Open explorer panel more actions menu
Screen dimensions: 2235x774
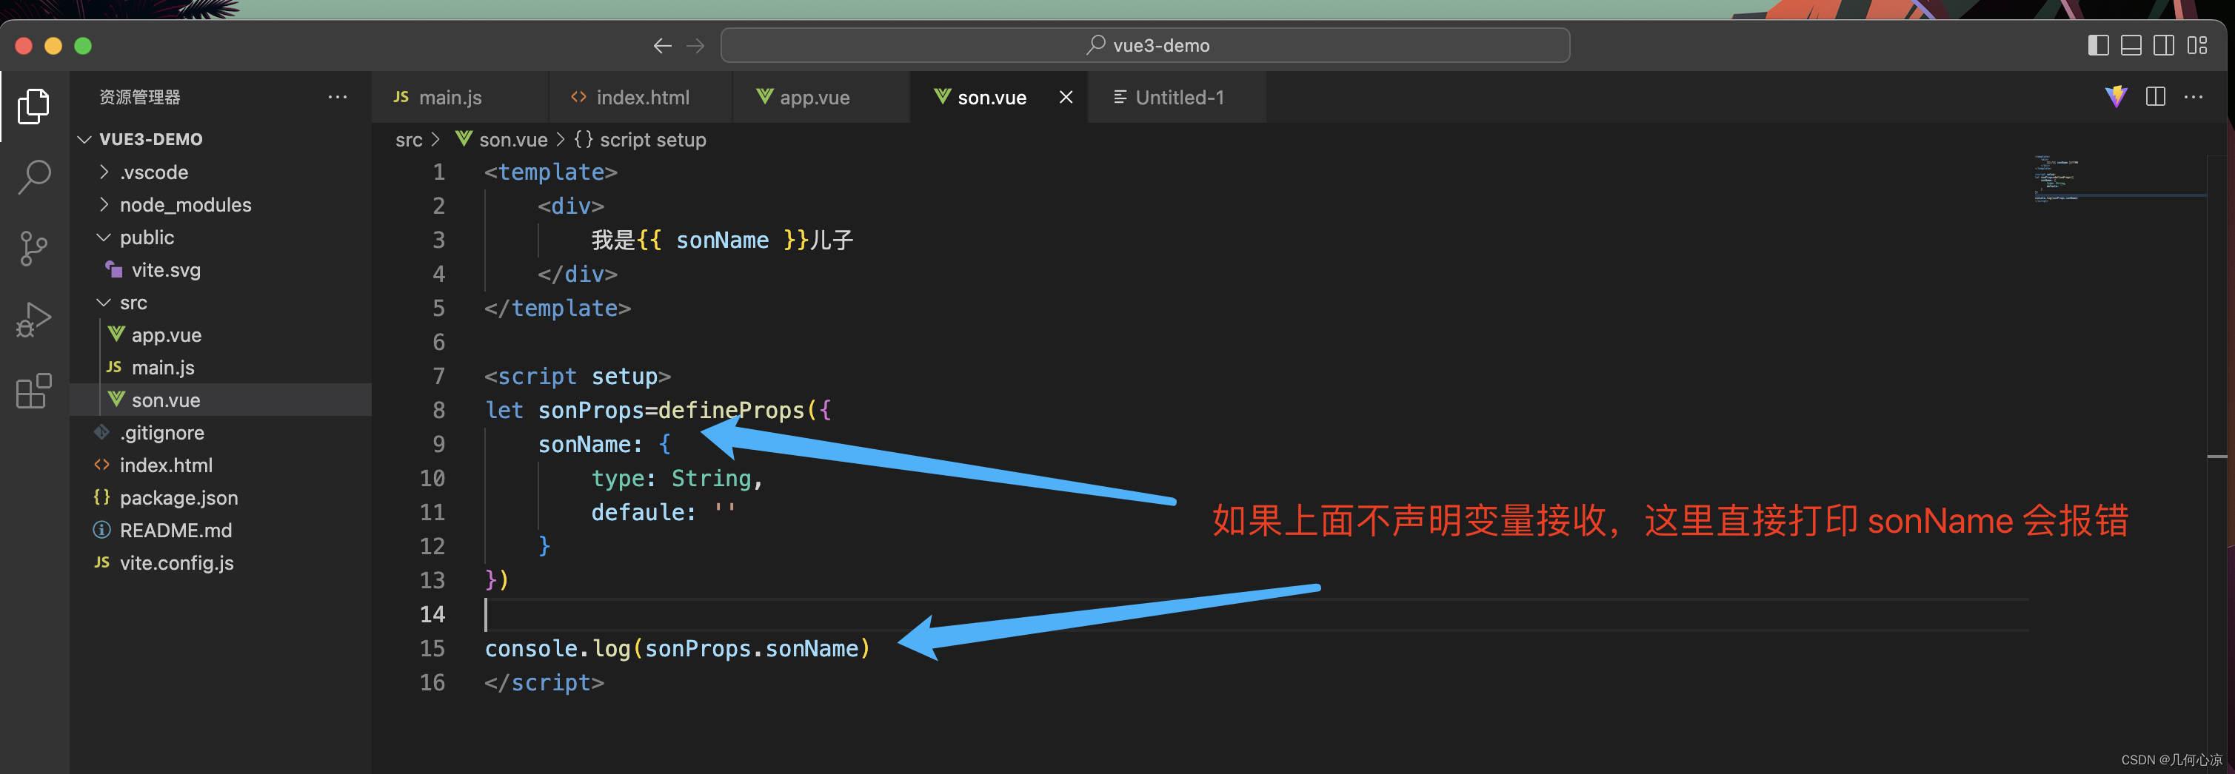click(338, 97)
